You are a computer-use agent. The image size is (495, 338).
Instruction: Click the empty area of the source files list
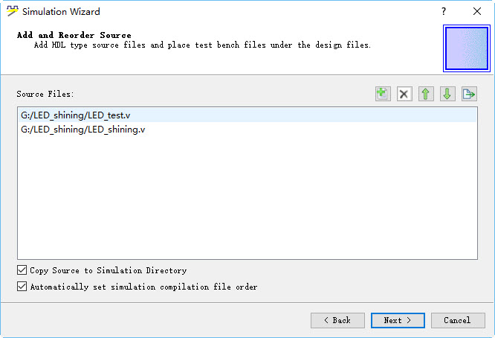(247, 197)
